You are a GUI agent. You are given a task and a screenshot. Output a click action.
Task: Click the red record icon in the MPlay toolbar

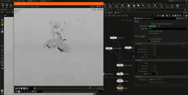[x=100, y=7]
